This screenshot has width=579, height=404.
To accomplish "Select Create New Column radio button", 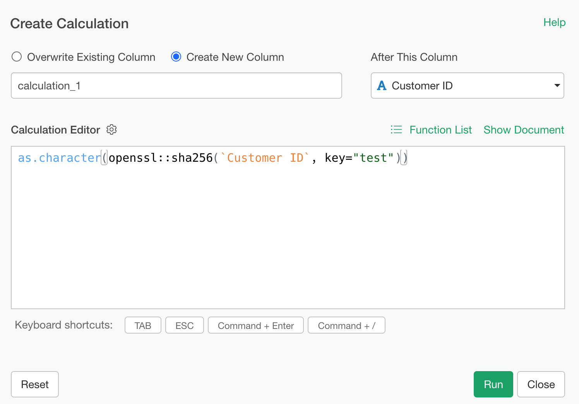I will click(x=176, y=57).
